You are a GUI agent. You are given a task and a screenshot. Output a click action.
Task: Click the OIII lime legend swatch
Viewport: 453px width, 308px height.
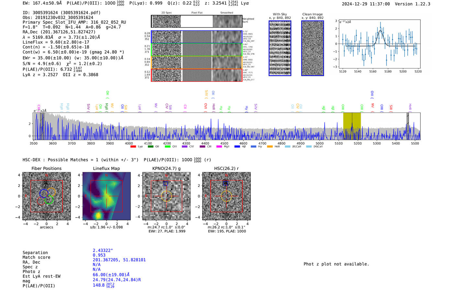[x=168, y=146]
